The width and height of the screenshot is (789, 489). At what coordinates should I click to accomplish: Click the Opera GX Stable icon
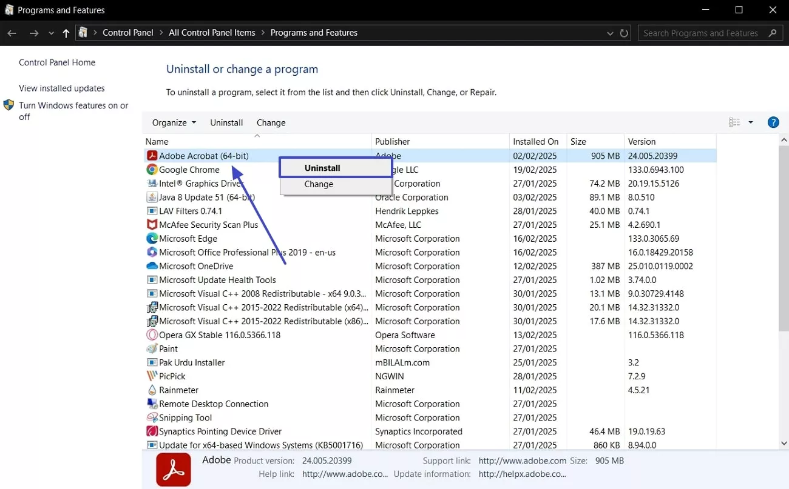tap(152, 335)
